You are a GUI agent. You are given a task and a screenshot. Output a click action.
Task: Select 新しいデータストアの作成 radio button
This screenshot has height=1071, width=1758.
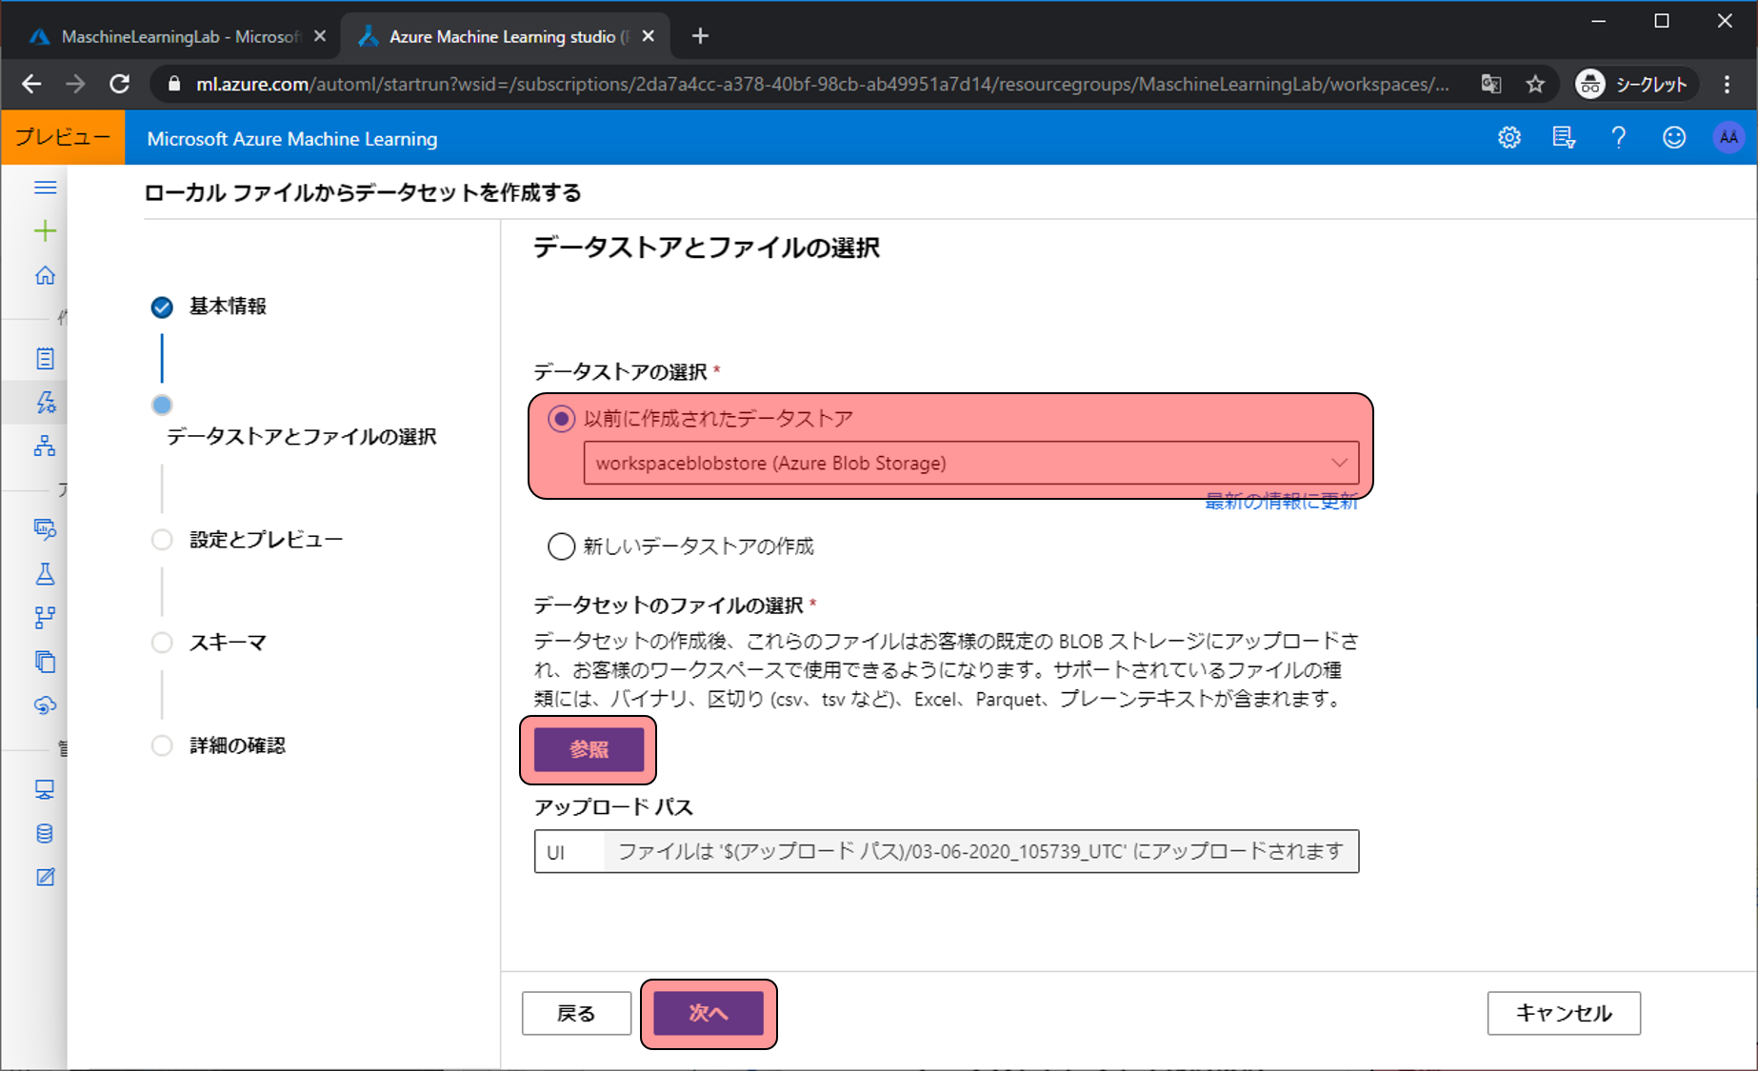(x=561, y=546)
